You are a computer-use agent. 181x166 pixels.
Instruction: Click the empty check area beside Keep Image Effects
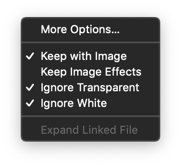[x=30, y=72]
